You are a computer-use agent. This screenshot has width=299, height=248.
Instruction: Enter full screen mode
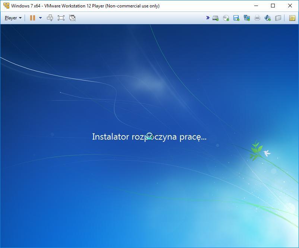pyautogui.click(x=61, y=18)
